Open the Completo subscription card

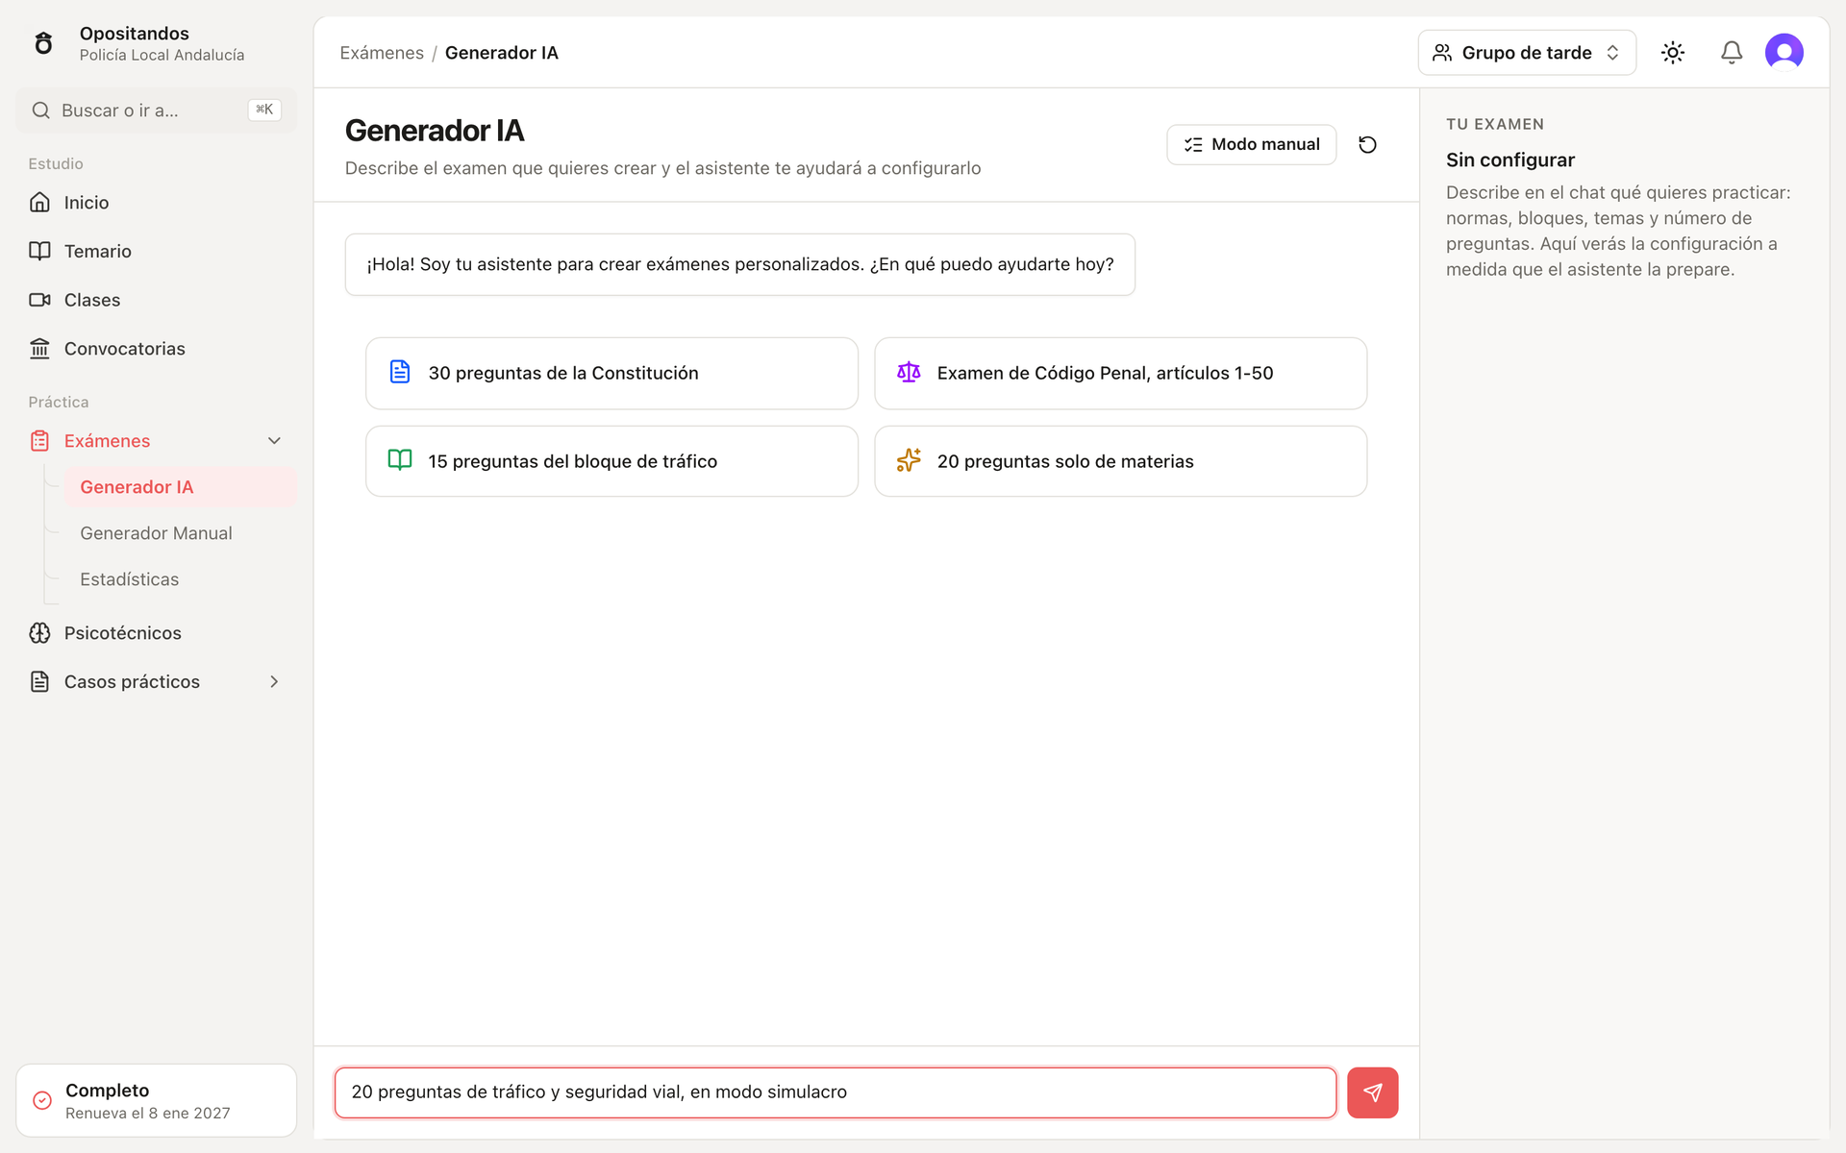point(157,1100)
